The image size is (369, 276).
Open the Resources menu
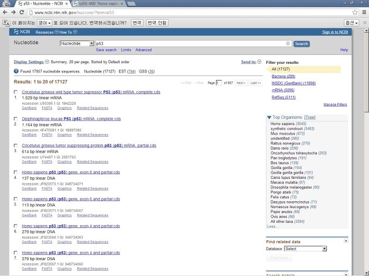point(47,32)
